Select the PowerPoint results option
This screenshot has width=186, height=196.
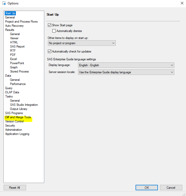pos(17,63)
